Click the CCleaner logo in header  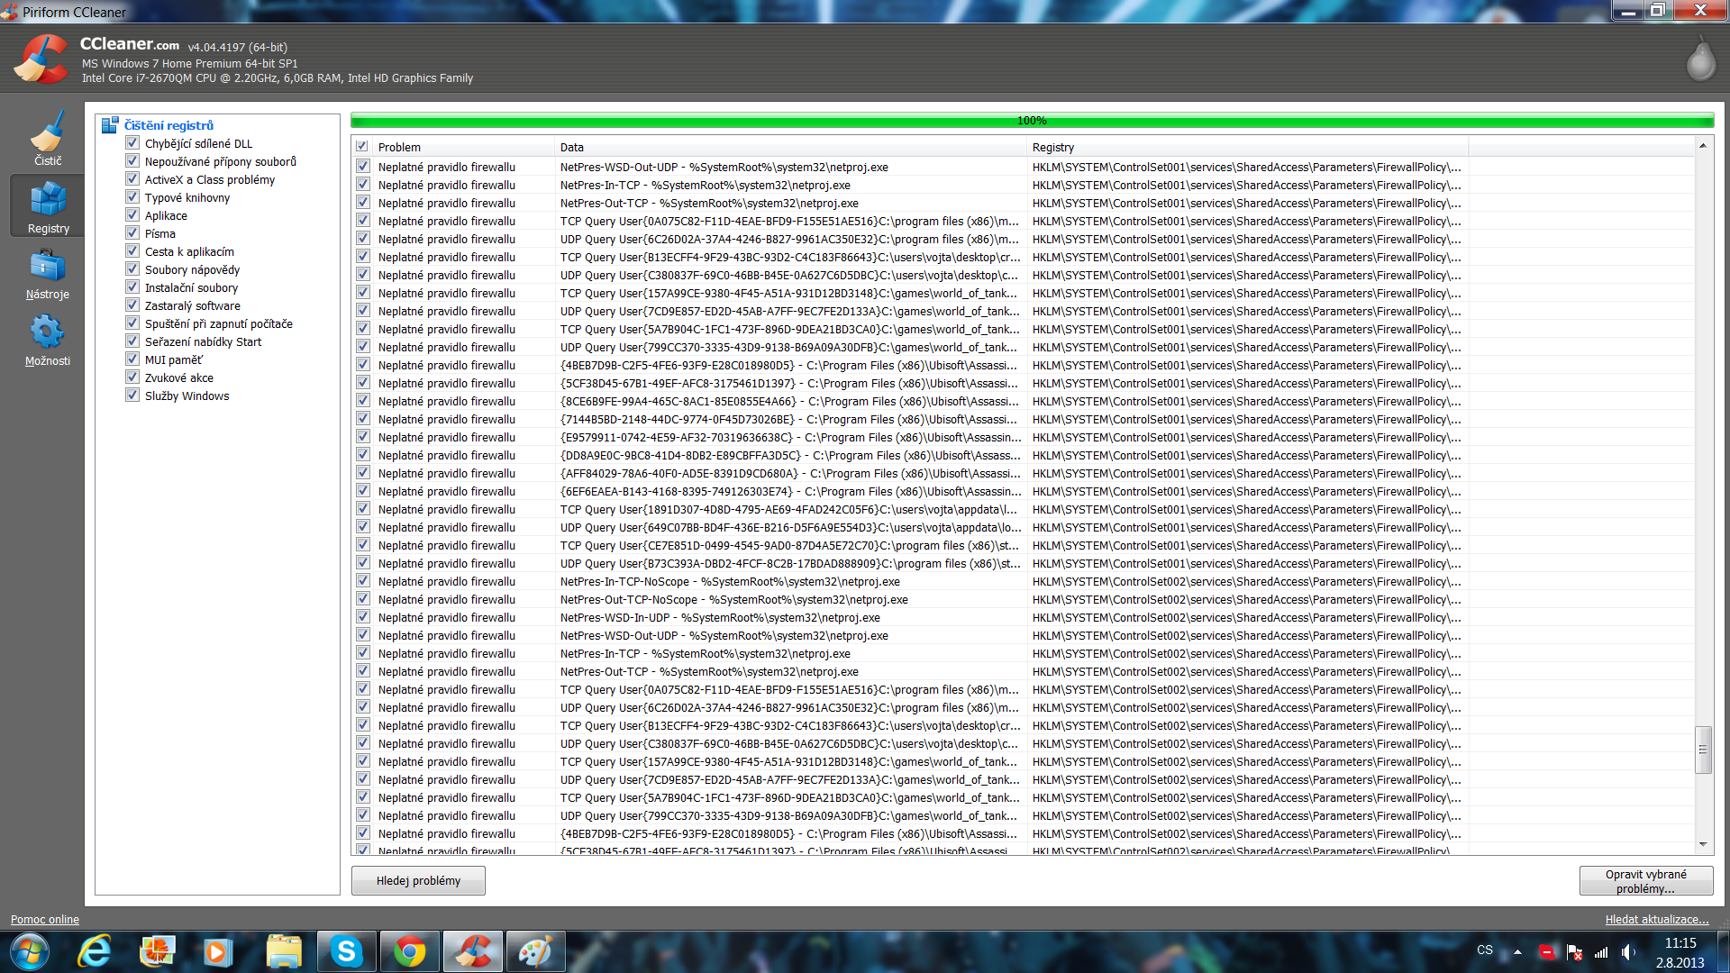click(x=41, y=59)
